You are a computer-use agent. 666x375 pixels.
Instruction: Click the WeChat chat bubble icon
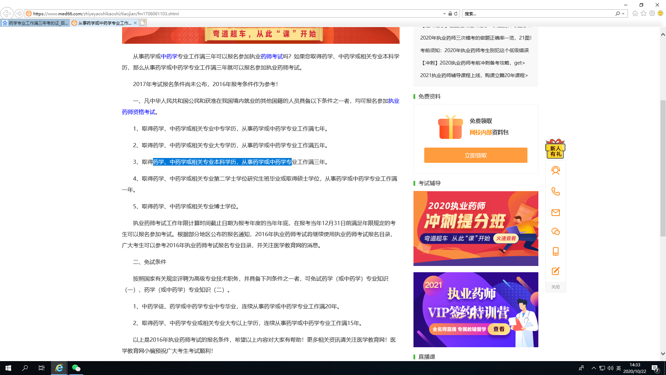pyautogui.click(x=555, y=232)
